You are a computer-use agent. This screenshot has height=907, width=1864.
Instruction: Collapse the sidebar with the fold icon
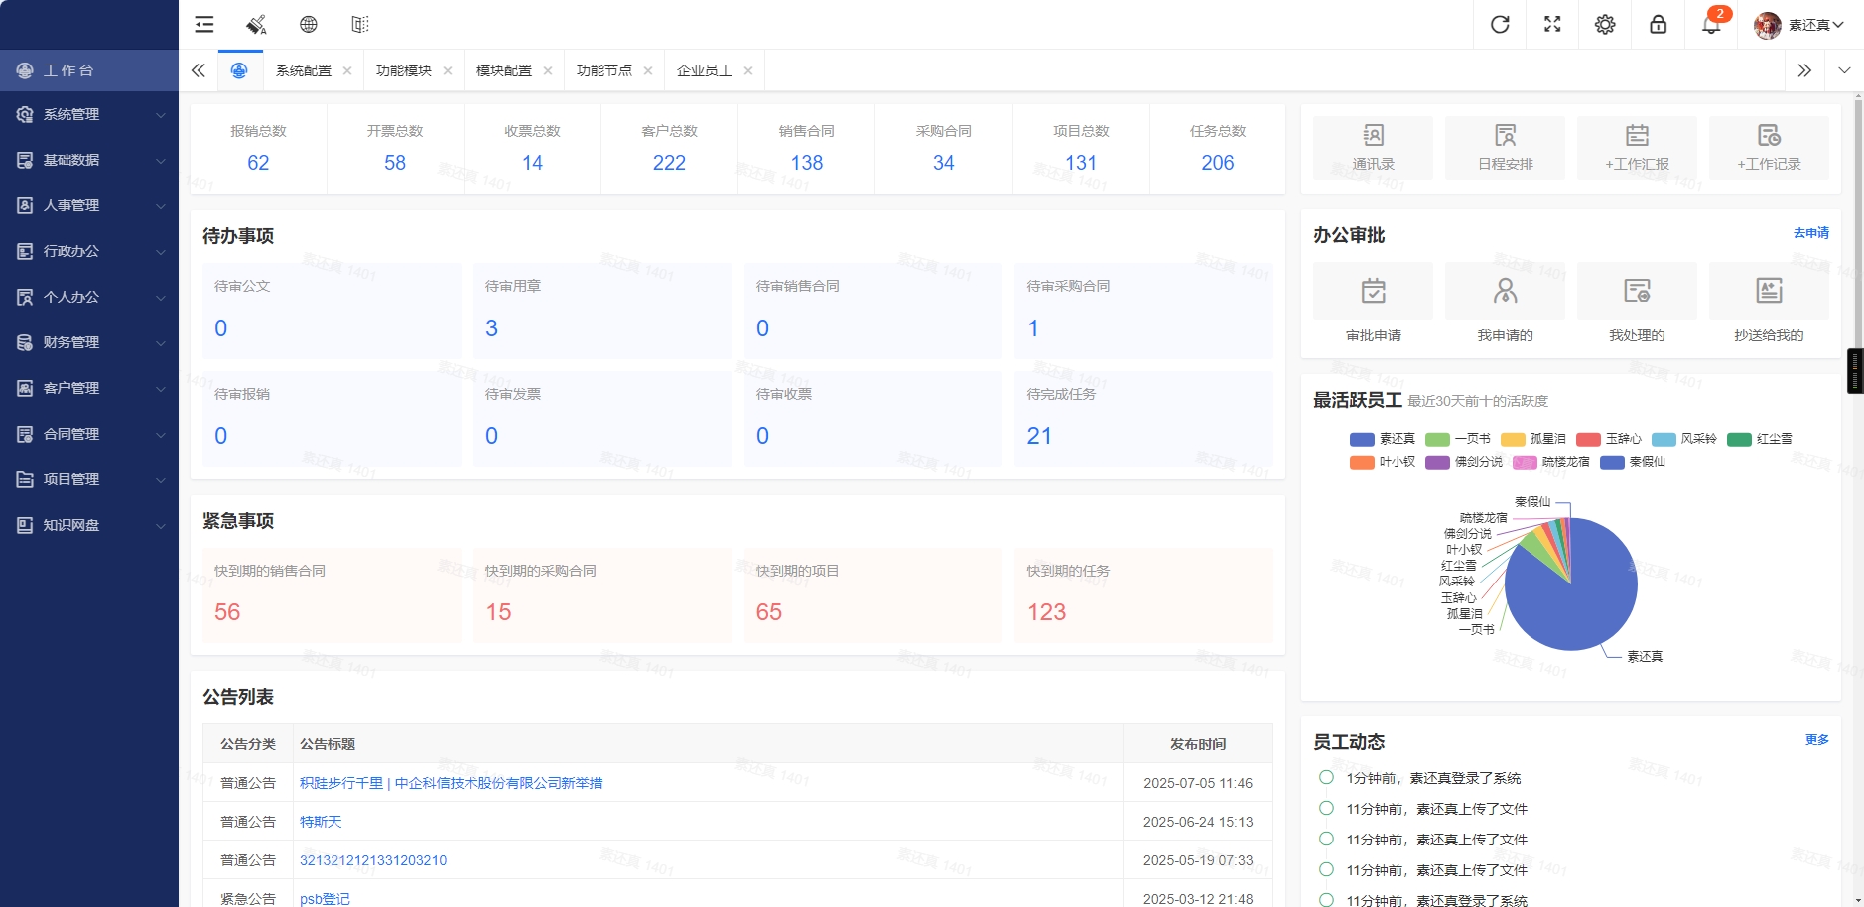[x=203, y=23]
